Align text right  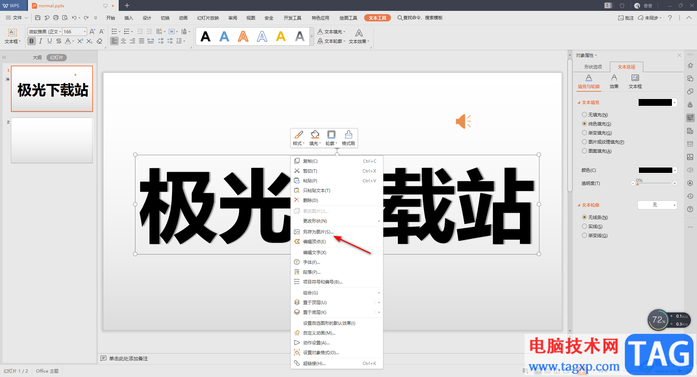point(133,41)
